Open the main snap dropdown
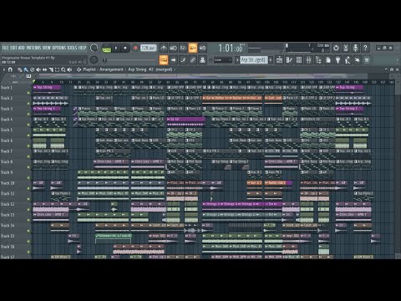Viewport: 401px width, 301px height. tap(223, 60)
